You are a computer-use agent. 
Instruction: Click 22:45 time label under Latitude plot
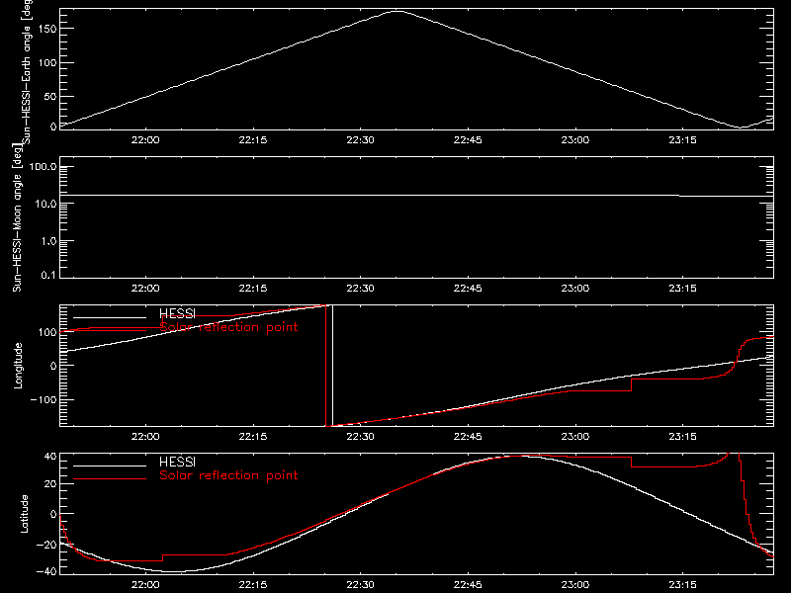pos(468,585)
